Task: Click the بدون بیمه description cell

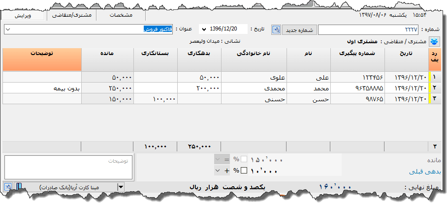Action: coord(42,88)
